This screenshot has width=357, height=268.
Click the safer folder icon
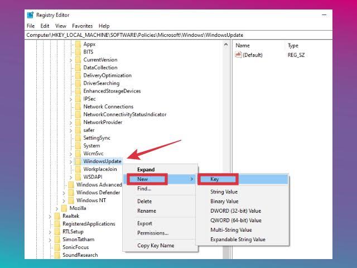tap(78, 130)
